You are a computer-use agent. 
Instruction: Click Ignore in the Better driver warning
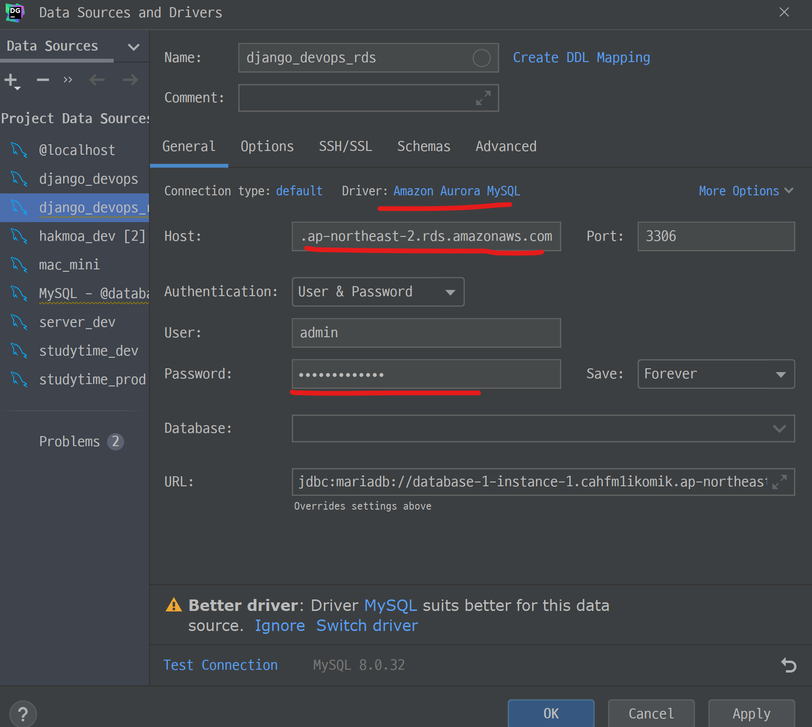pos(279,626)
